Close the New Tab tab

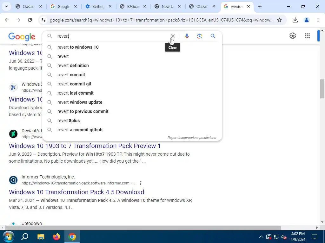(x=179, y=6)
